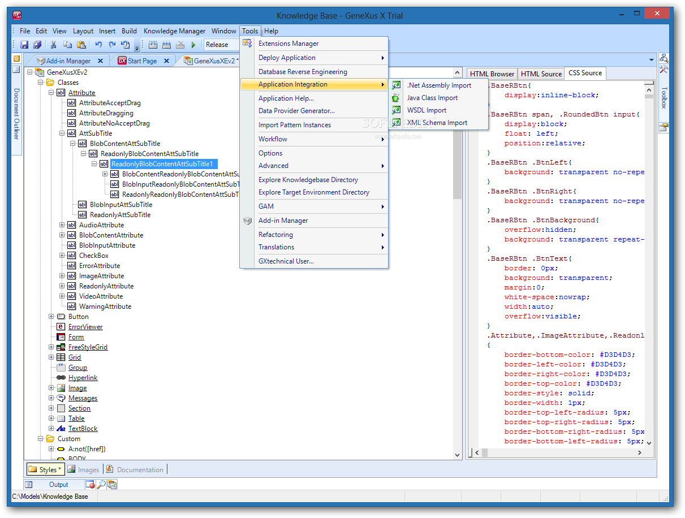Click CSS Source horizontal scrollbar right arrow
The image size is (685, 518).
[640, 453]
